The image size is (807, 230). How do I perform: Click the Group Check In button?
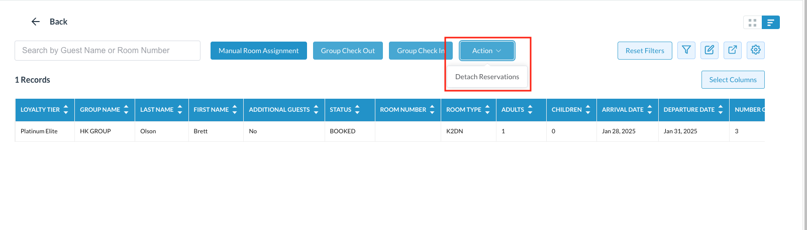tap(420, 51)
